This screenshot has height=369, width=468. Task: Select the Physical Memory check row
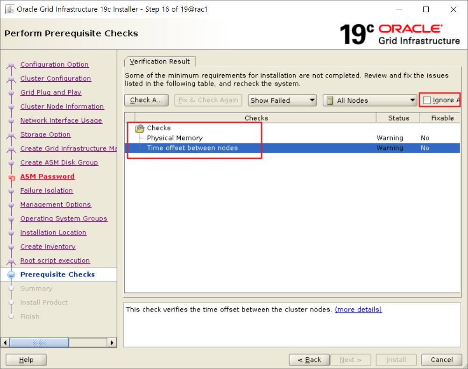point(292,138)
